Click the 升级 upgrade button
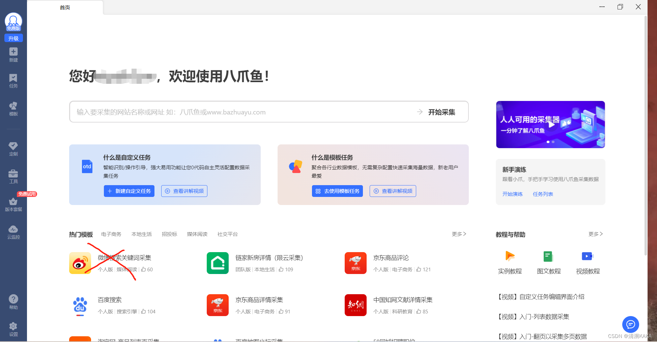The width and height of the screenshot is (657, 342). click(13, 38)
